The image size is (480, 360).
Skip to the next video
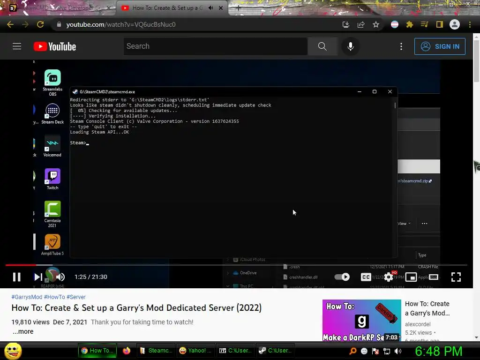38,277
